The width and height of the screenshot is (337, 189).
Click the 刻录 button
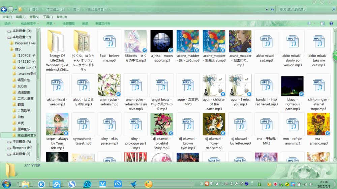click(x=85, y=24)
